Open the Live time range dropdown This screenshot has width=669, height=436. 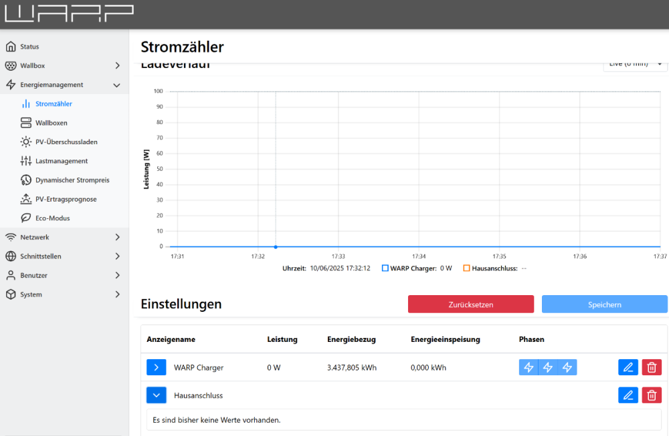[x=635, y=64]
